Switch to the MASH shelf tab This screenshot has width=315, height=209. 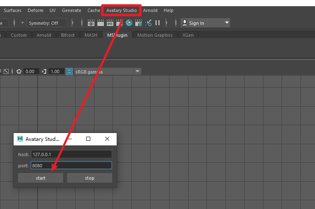(91, 35)
